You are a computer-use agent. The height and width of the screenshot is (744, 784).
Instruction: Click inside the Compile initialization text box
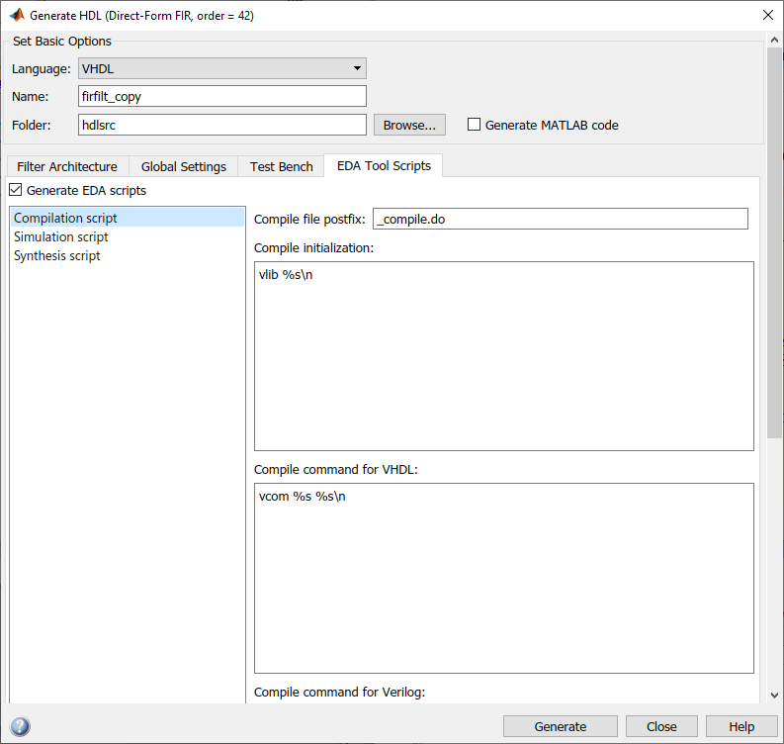coord(504,356)
